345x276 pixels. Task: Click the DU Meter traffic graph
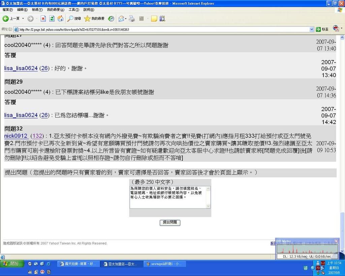pyautogui.click(x=307, y=249)
